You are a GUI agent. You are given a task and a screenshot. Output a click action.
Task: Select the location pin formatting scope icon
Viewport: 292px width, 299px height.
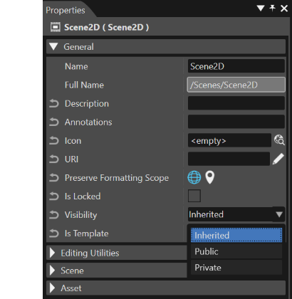pyautogui.click(x=209, y=177)
